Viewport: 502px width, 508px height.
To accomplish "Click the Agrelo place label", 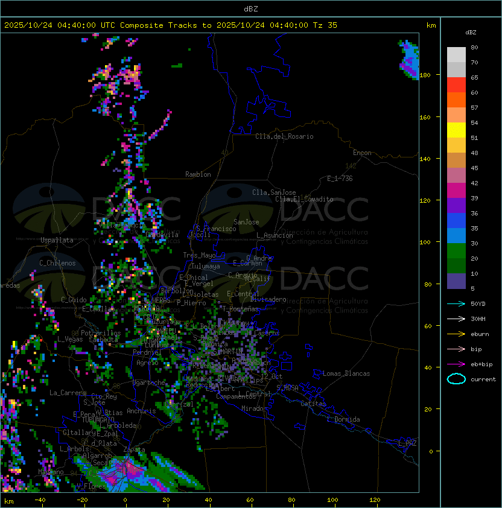I will 147,363.
